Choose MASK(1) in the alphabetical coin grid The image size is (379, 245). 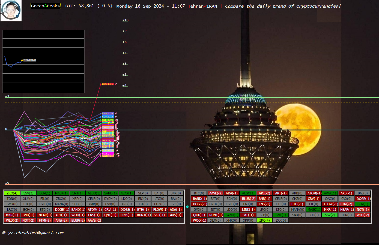314,210
